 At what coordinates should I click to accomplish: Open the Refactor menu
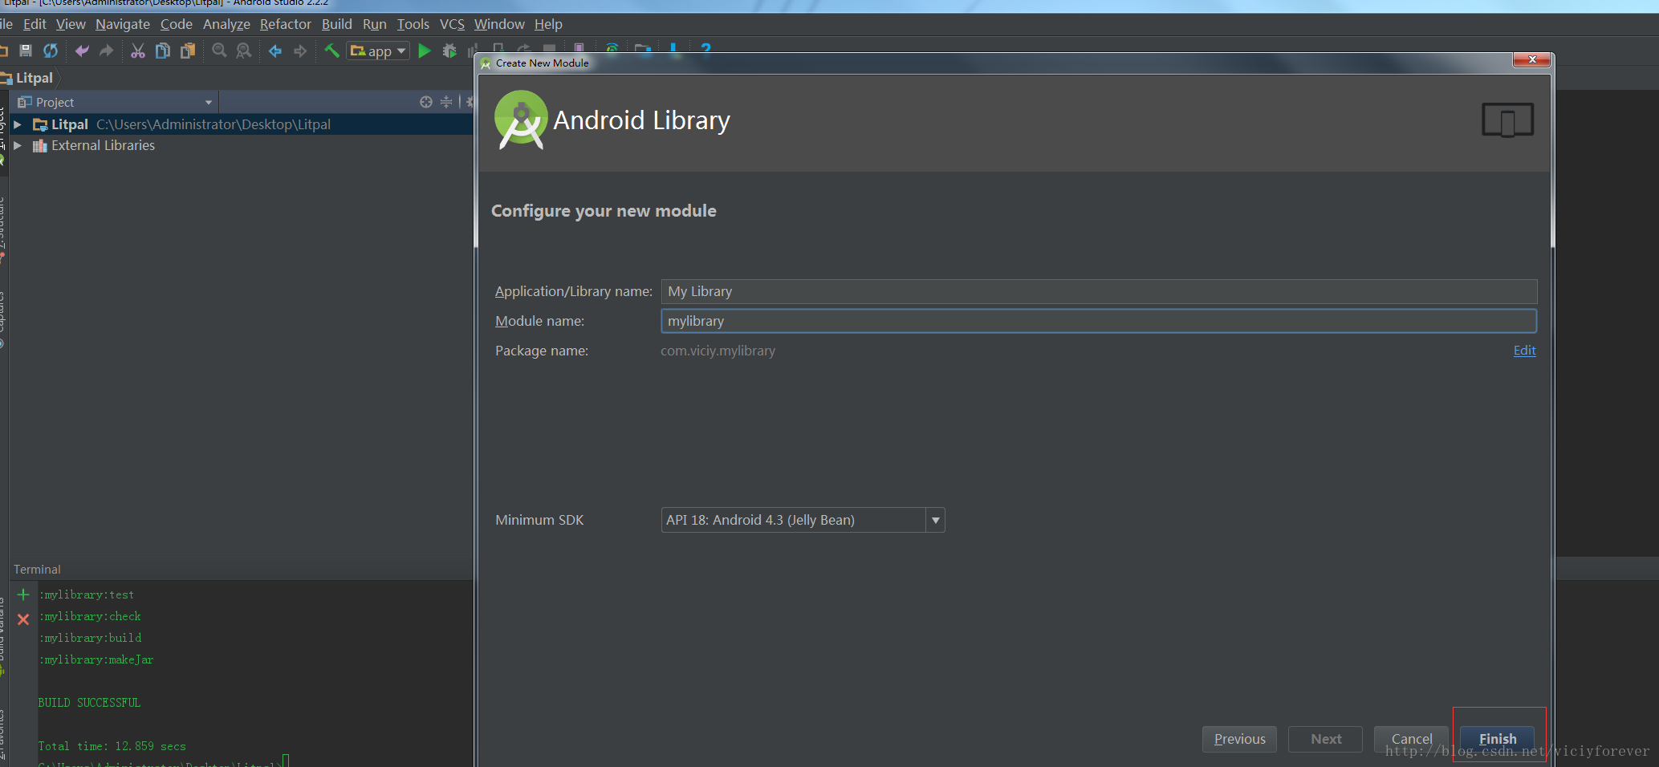click(x=285, y=24)
